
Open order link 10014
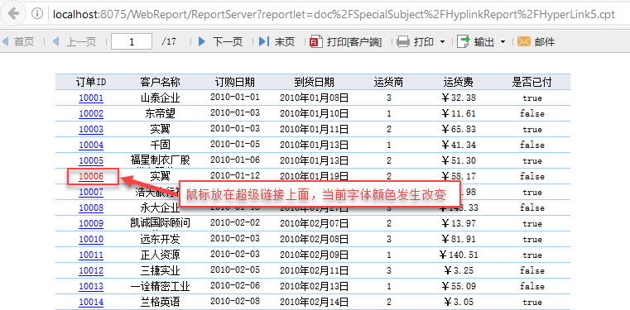pos(91,302)
